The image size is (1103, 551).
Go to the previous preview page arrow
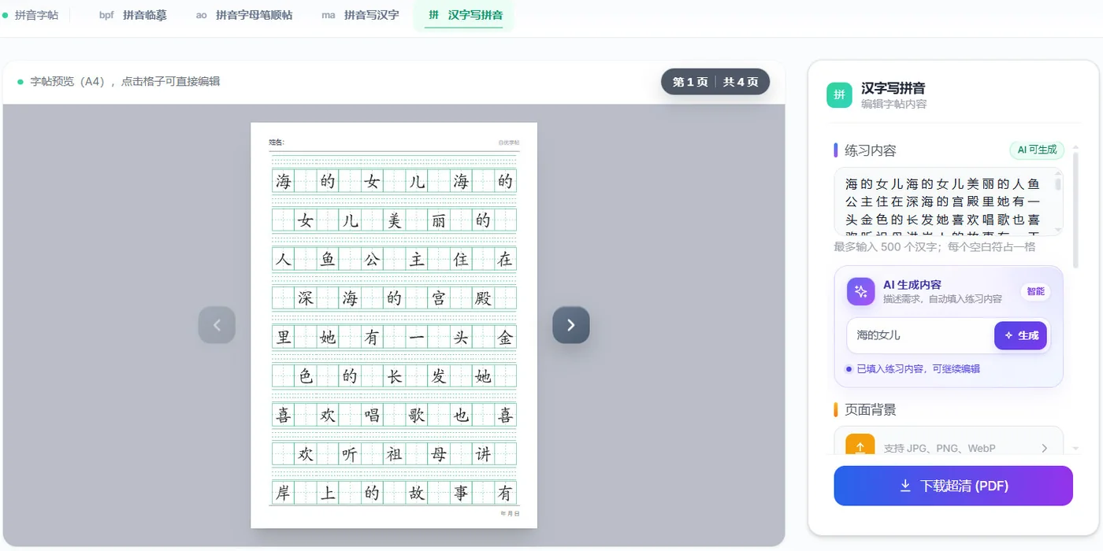click(217, 325)
